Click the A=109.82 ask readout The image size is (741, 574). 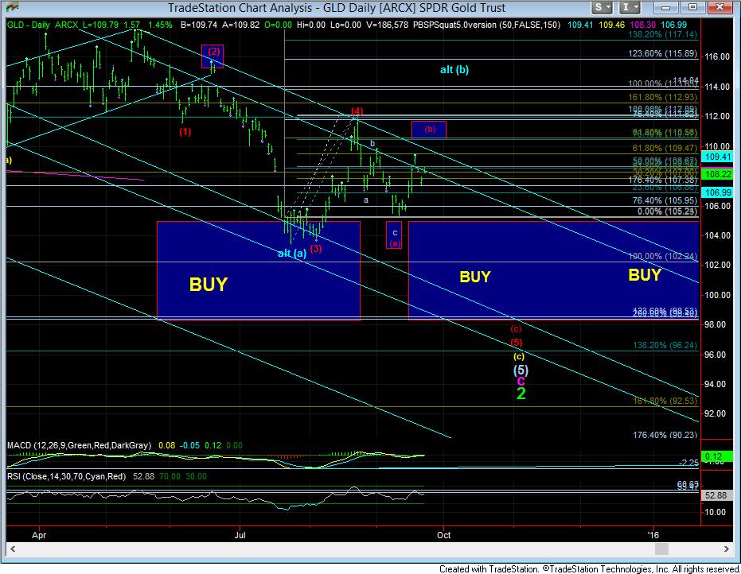240,25
